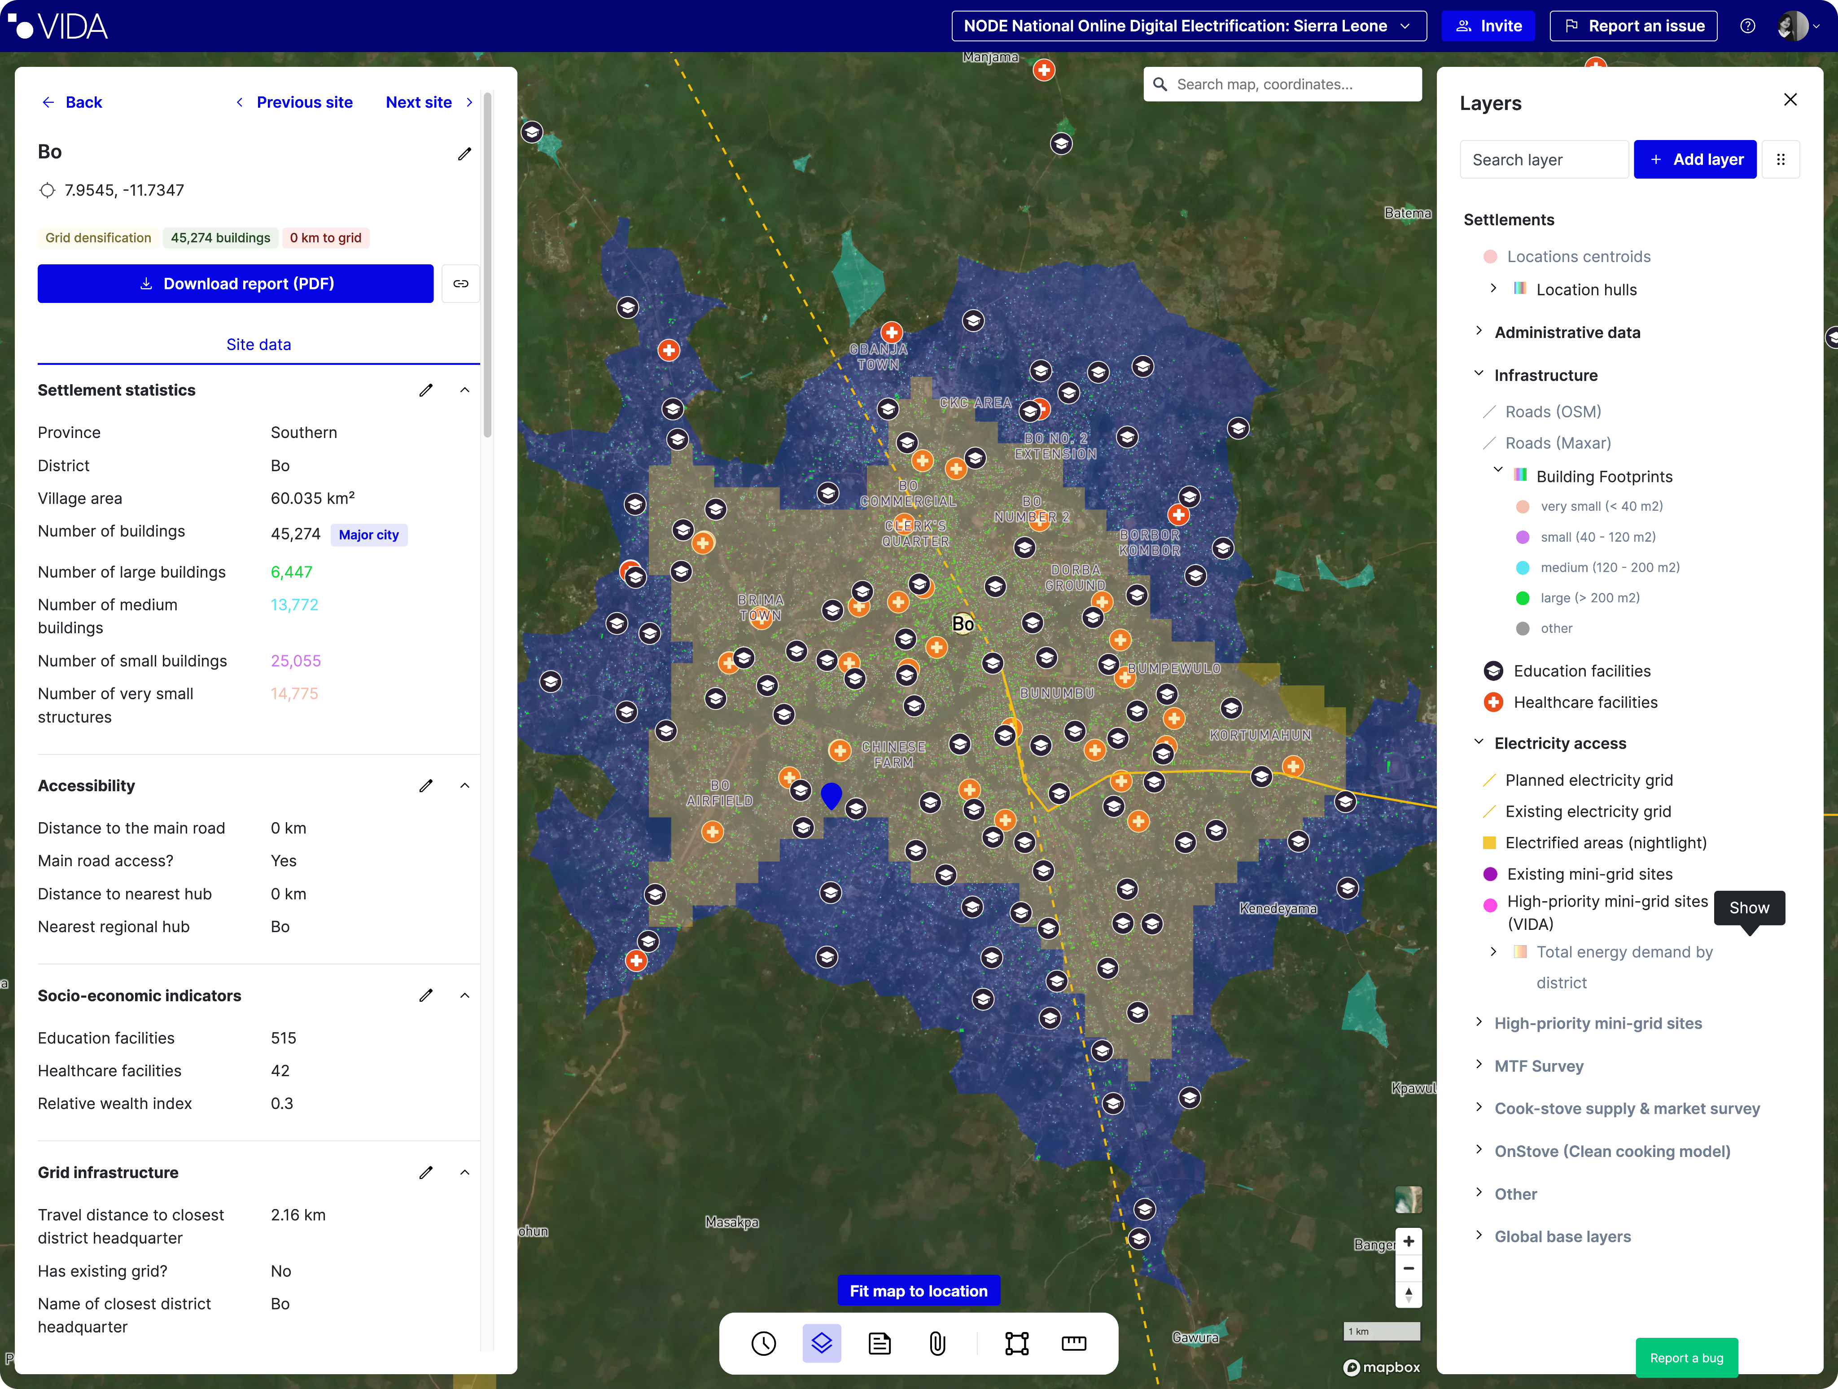This screenshot has height=1389, width=1838.
Task: Open the attachments paperclip icon
Action: [937, 1343]
